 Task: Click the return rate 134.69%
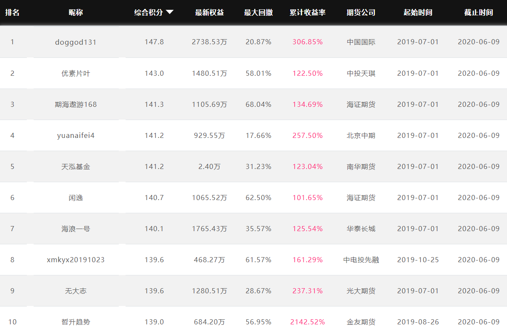tap(307, 104)
